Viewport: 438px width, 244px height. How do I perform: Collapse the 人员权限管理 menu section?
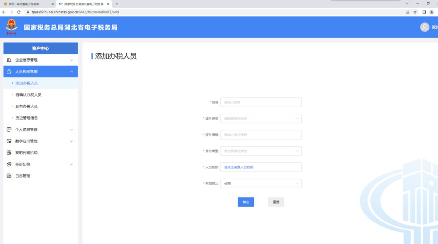(x=71, y=71)
